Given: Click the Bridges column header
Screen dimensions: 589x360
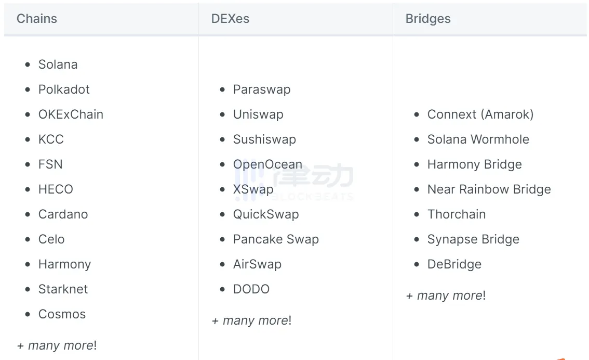Looking at the screenshot, I should click(x=428, y=19).
